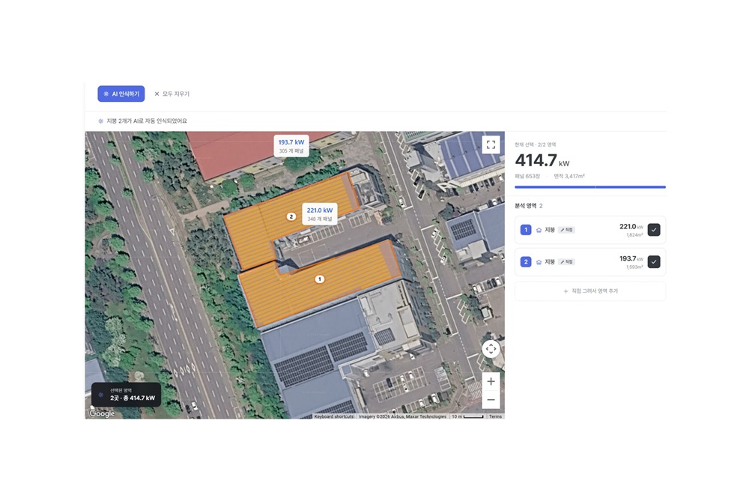The width and height of the screenshot is (749, 501).
Task: Open Keyboard shortcuts link on map
Action: click(334, 416)
